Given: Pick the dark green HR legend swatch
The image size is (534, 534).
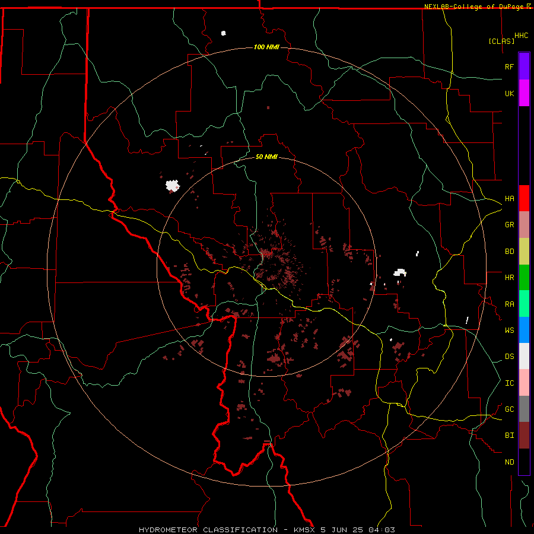Looking at the screenshot, I should 524,278.
